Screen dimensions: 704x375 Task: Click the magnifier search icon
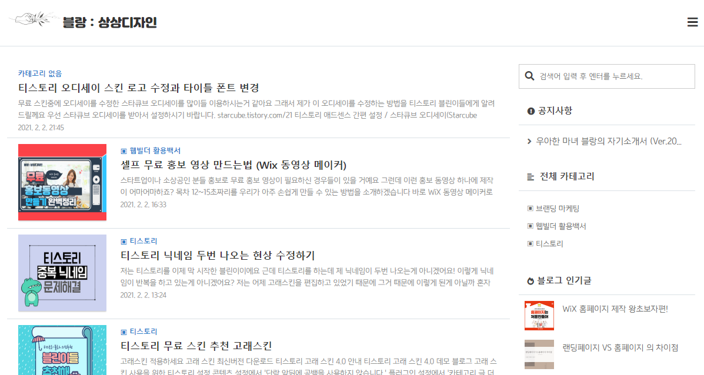[x=529, y=76]
